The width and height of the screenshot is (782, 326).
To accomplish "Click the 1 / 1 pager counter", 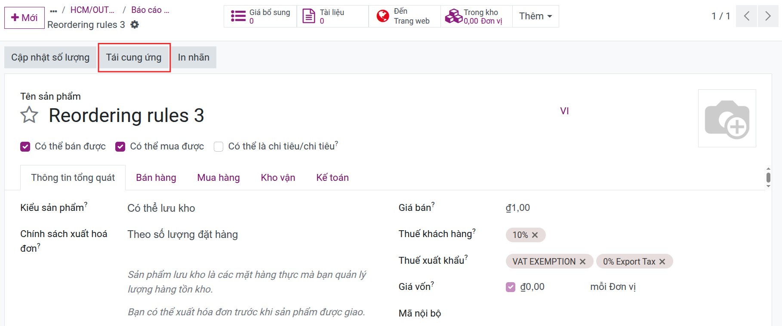I will tap(721, 16).
